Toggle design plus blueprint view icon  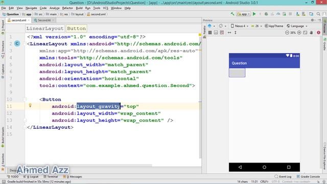[222, 33]
